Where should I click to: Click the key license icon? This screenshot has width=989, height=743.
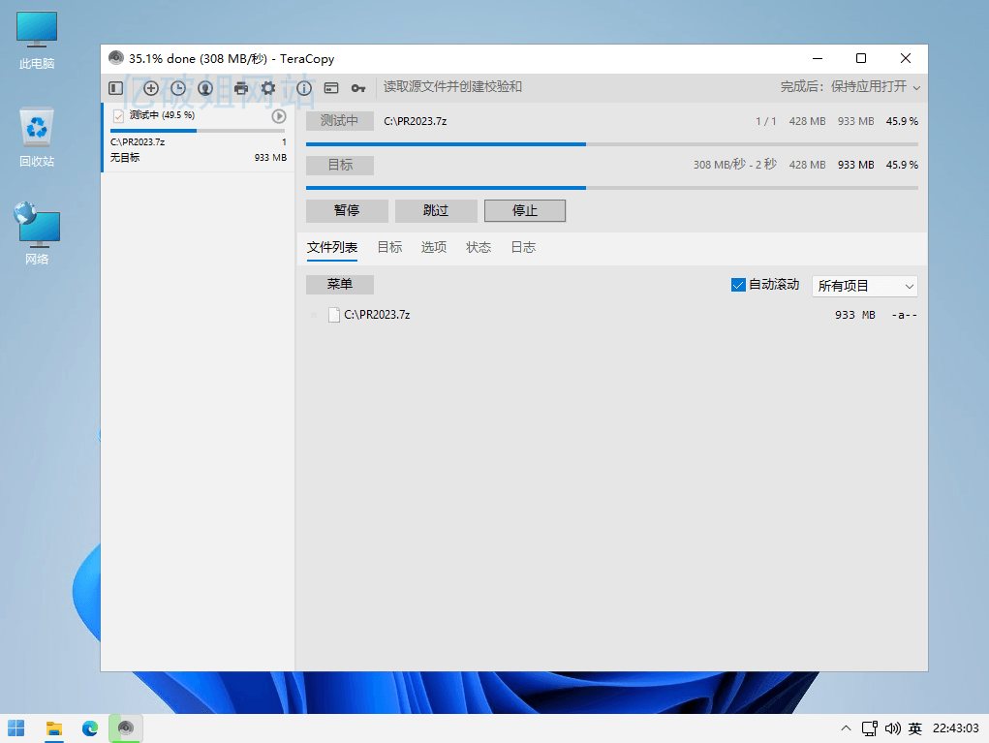(x=358, y=88)
